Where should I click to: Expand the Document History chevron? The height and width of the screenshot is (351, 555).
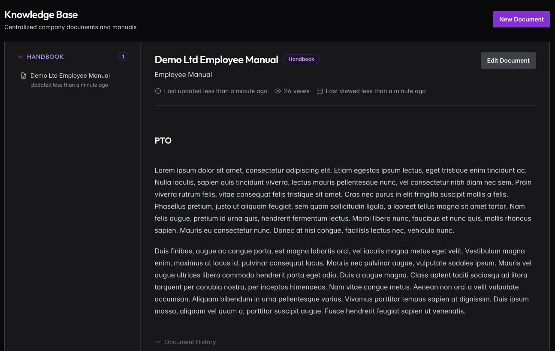pyautogui.click(x=158, y=342)
